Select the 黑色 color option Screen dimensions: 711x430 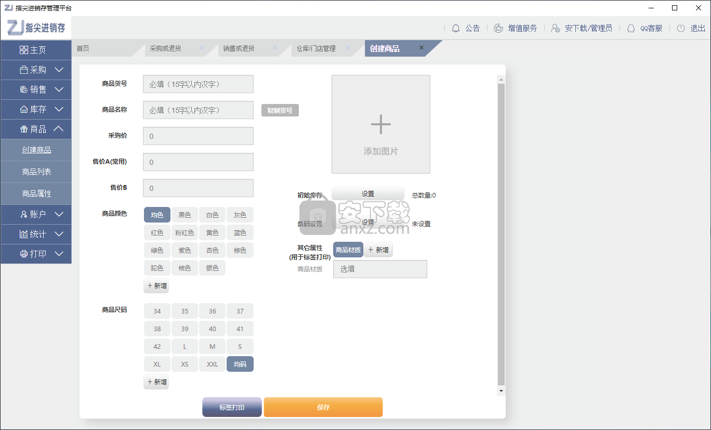[185, 215]
